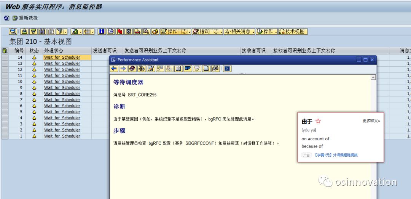Viewport: 411px width, 199px height.
Task: Click the blue X Close icon in Performance Assistant toolbar
Action: click(x=227, y=69)
